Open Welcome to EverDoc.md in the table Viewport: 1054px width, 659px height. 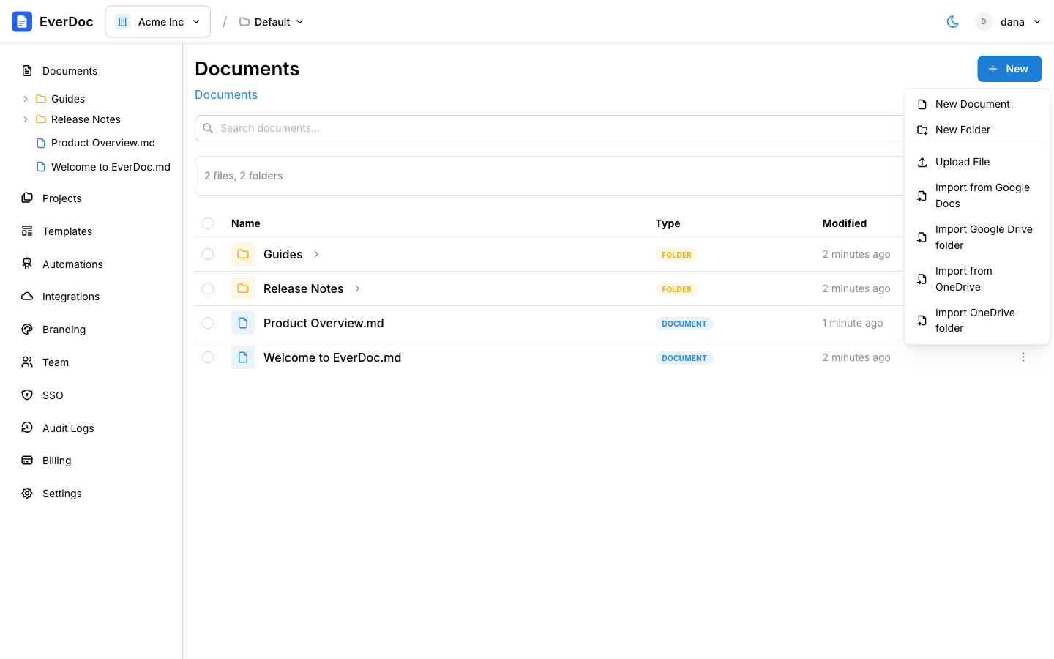coord(332,357)
